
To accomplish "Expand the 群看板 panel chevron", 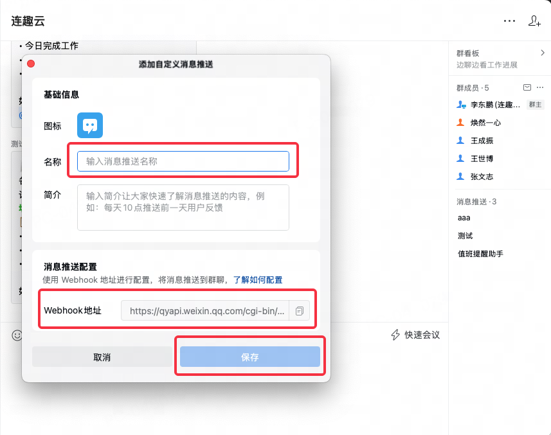I will point(542,53).
